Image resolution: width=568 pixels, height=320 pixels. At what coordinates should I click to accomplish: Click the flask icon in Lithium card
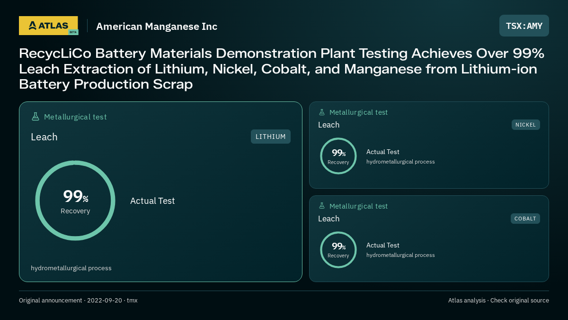35,117
